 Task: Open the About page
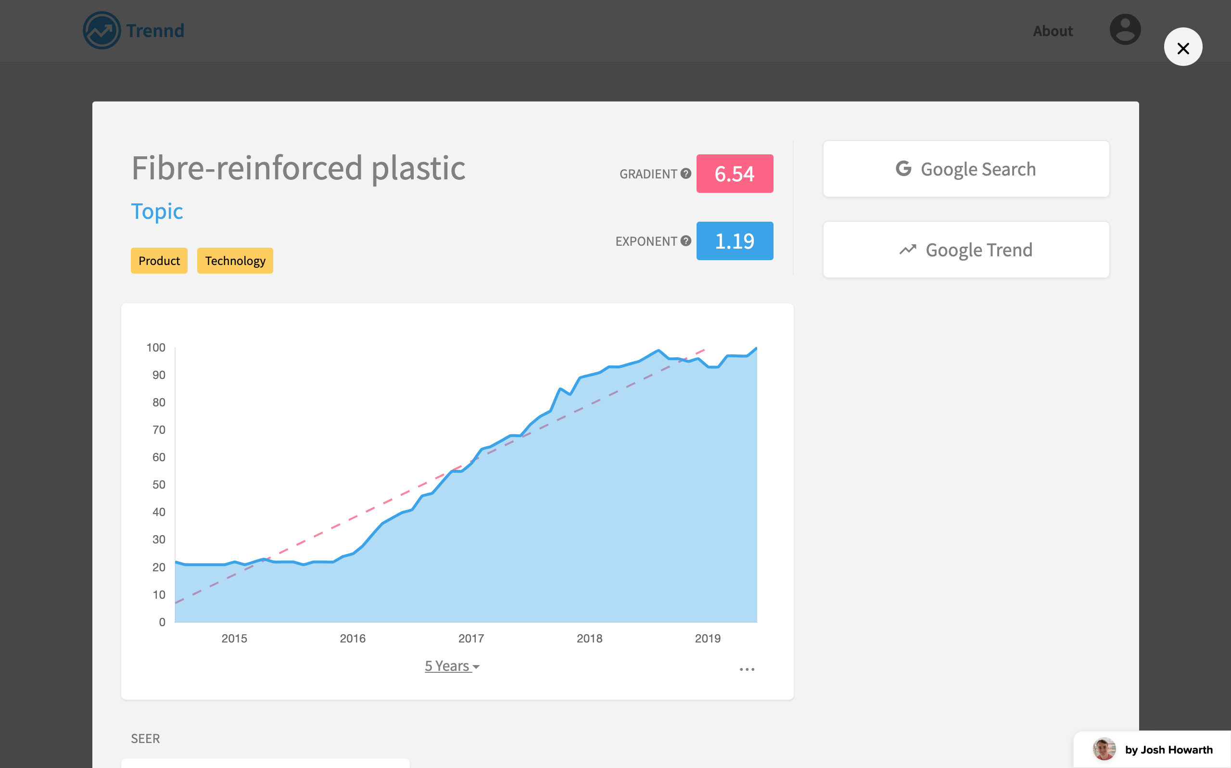point(1053,31)
